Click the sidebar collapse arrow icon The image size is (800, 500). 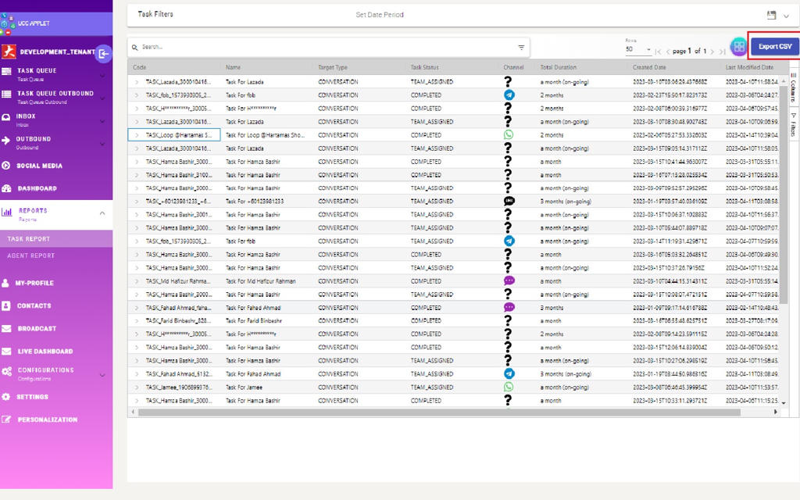[x=103, y=53]
